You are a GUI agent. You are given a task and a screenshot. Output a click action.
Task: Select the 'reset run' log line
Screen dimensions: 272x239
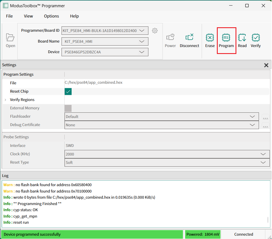16,222
